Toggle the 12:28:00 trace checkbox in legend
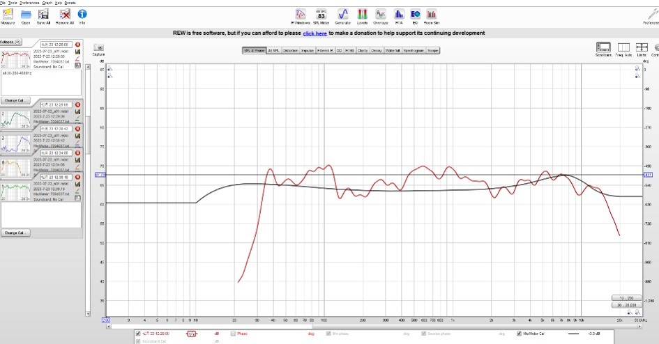The width and height of the screenshot is (659, 344). 138,334
